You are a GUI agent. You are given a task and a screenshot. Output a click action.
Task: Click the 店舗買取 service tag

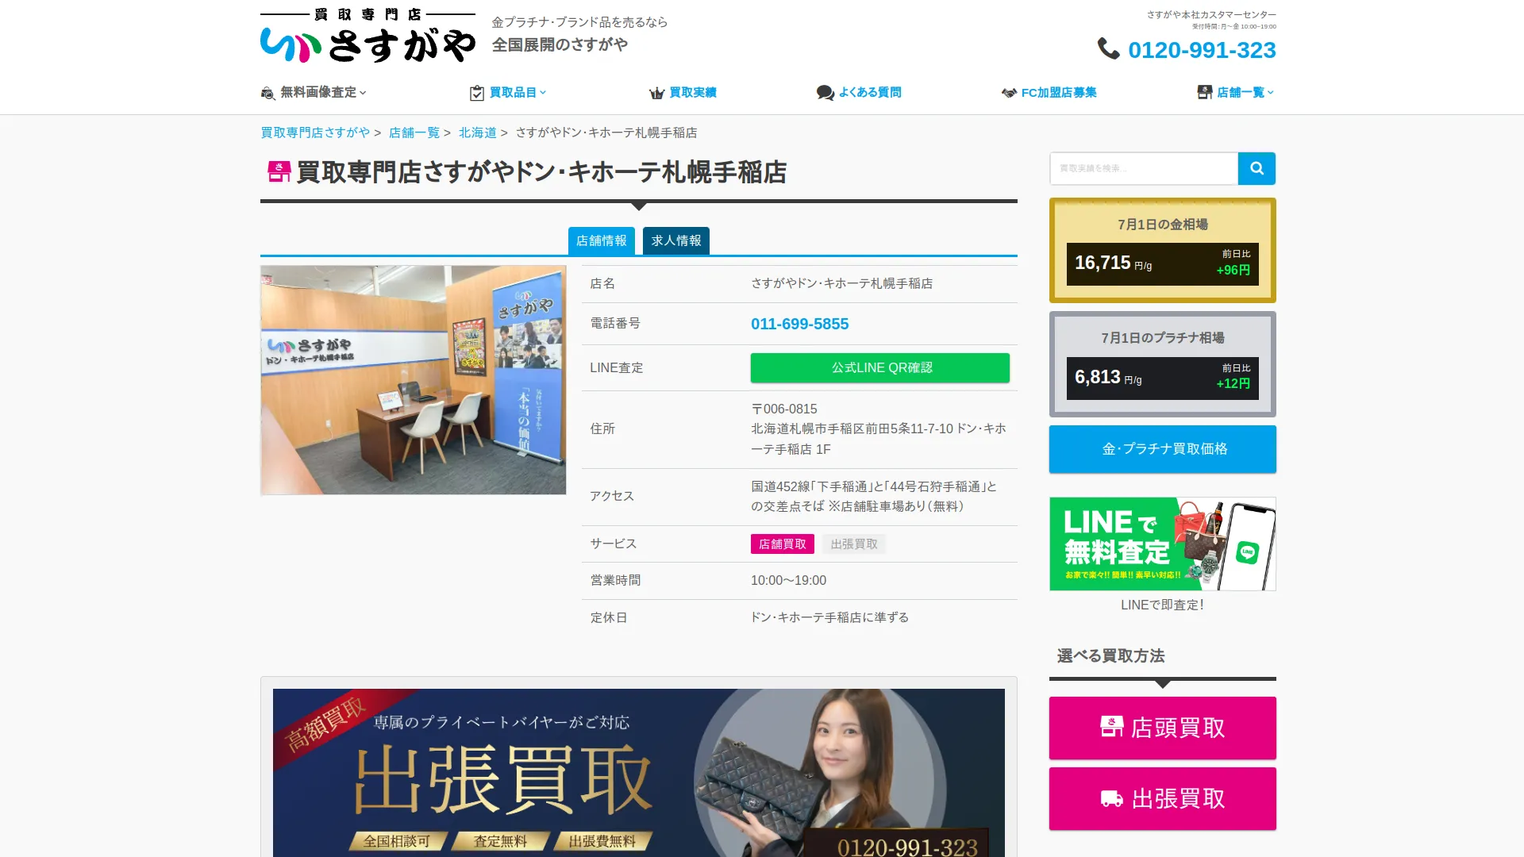tap(782, 544)
